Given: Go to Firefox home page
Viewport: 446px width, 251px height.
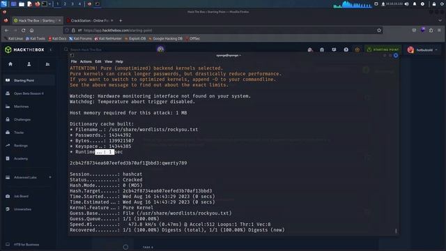Looking at the screenshot, I should point(32,30).
